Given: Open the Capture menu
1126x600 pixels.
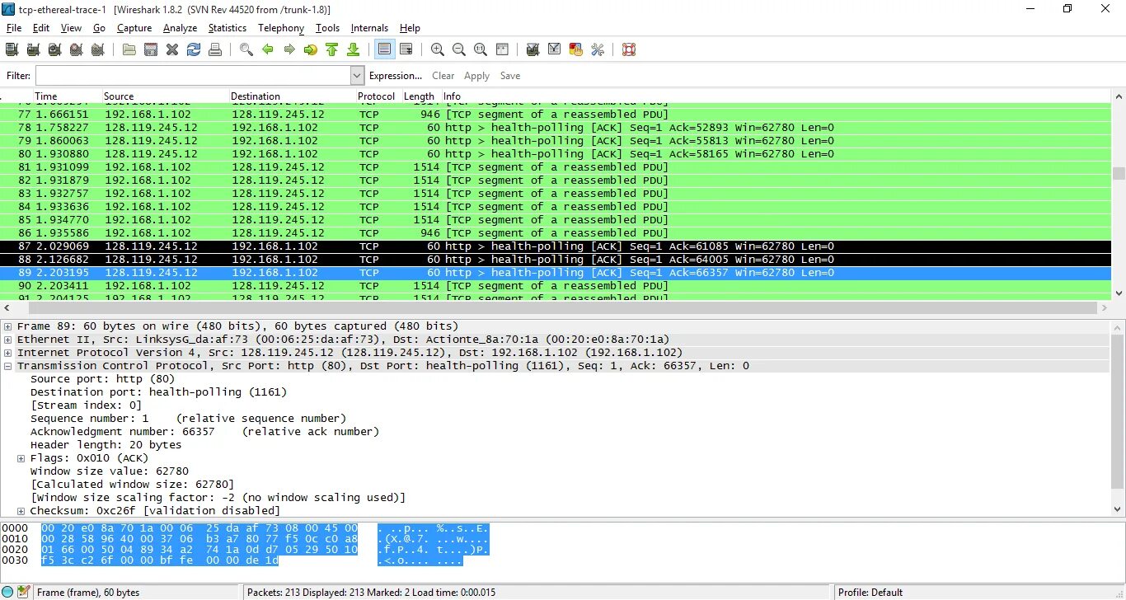Looking at the screenshot, I should pos(134,28).
